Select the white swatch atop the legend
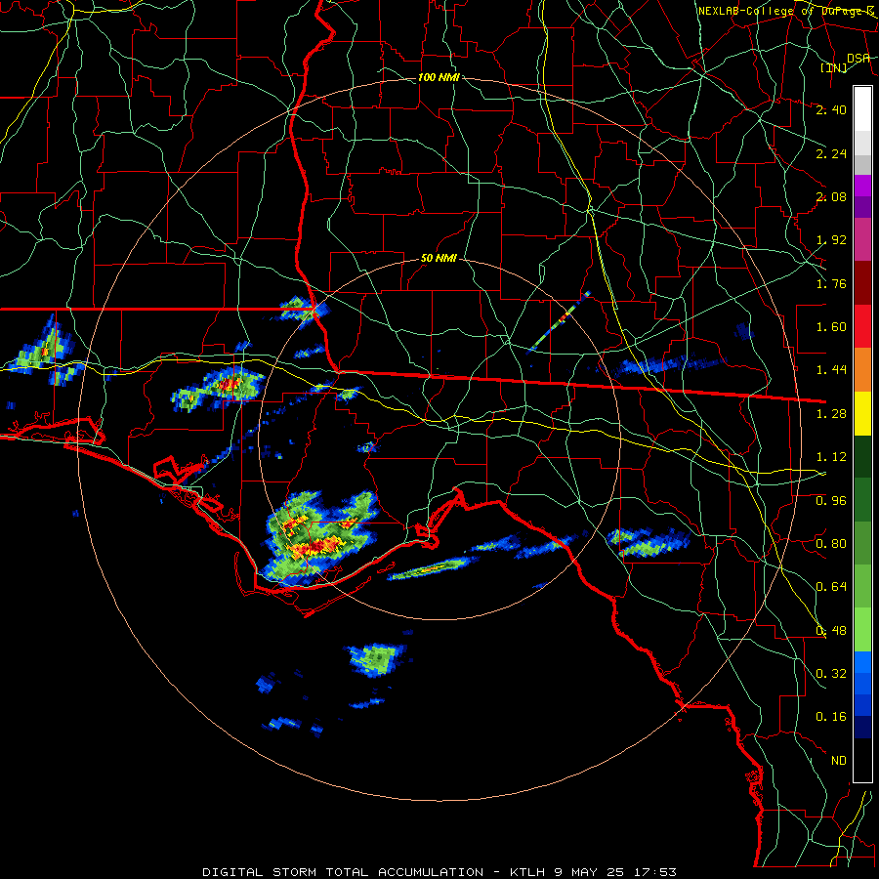Viewport: 879px width, 879px height. pyautogui.click(x=862, y=109)
